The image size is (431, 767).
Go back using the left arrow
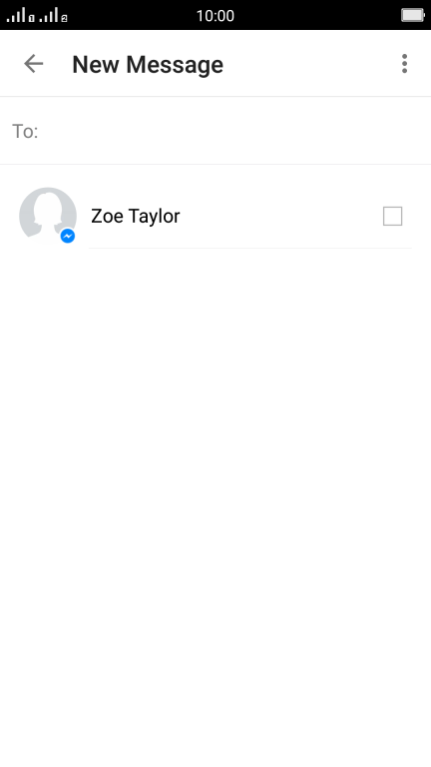click(34, 64)
